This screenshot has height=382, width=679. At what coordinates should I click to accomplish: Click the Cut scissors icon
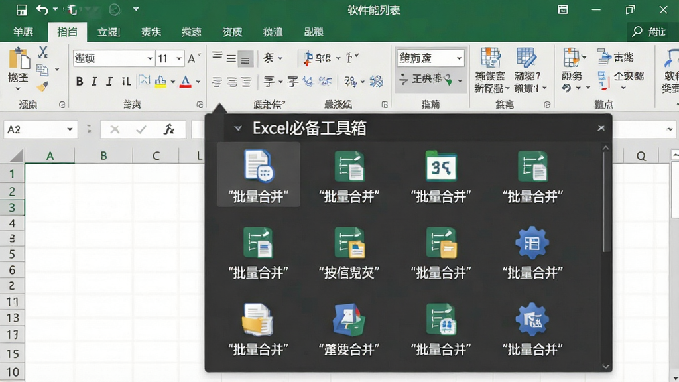(x=42, y=52)
